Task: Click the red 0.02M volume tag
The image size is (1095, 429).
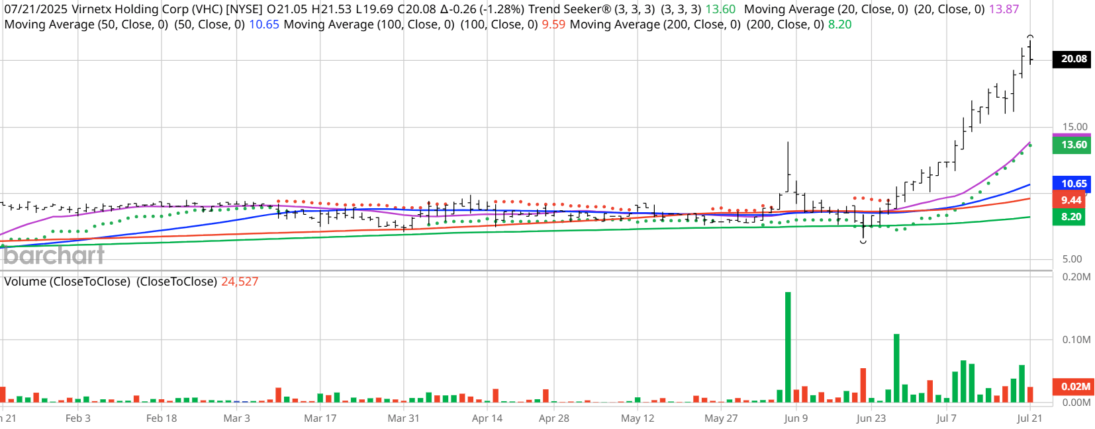Action: [x=1072, y=387]
